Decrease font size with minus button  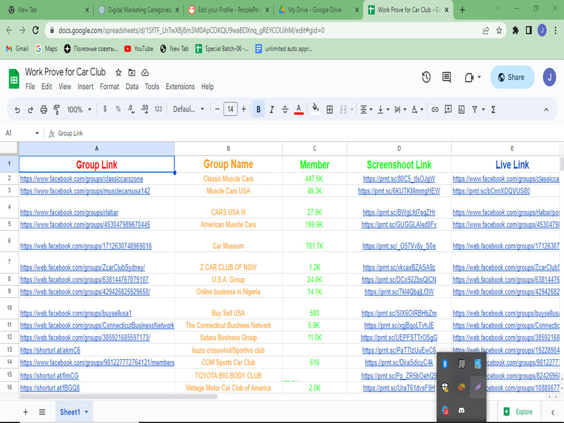click(217, 109)
